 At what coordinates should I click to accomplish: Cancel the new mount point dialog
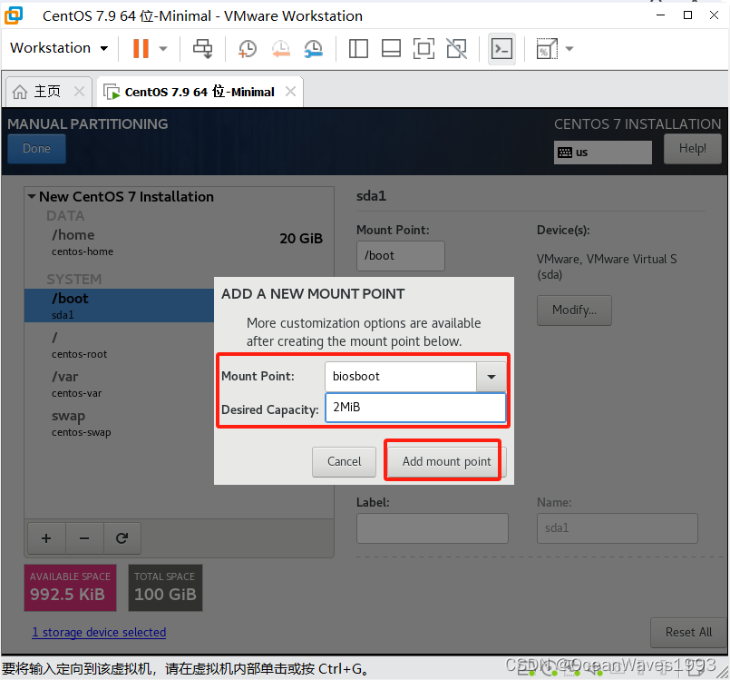click(x=344, y=461)
